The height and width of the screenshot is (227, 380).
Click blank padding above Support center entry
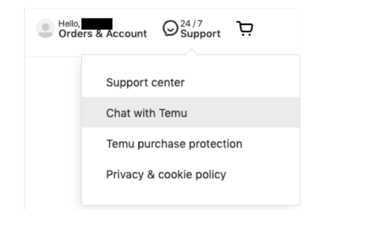pyautogui.click(x=191, y=62)
